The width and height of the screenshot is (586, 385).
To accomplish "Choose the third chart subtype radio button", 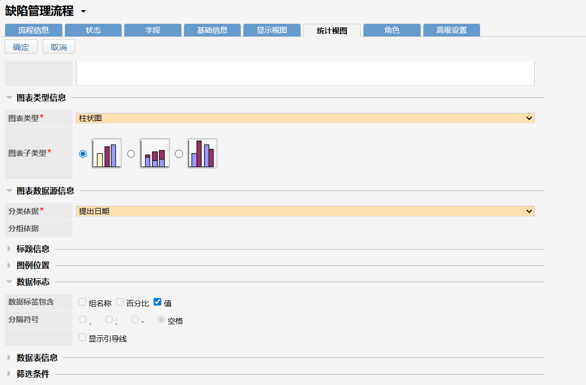I will point(179,154).
